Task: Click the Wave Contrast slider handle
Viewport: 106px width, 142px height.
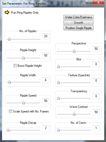Action: (74, 114)
